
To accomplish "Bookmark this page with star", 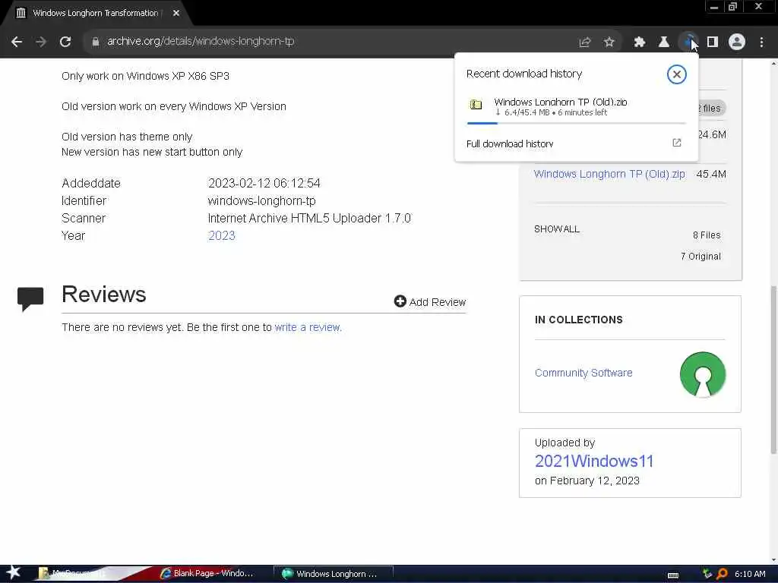I will pyautogui.click(x=609, y=43).
